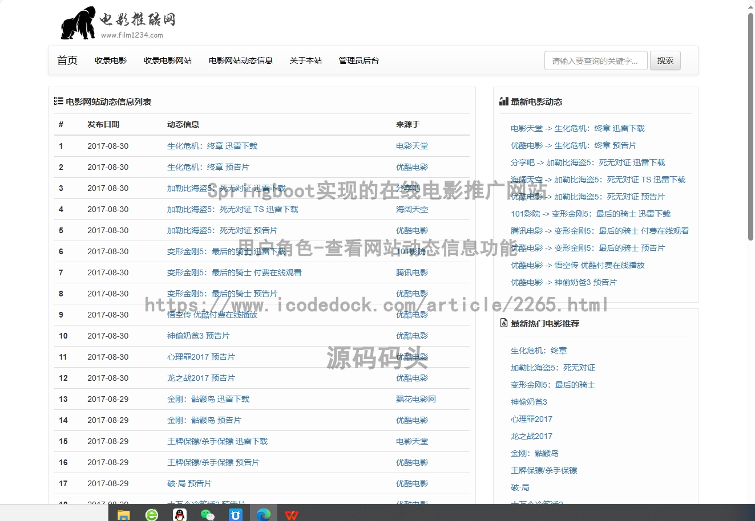This screenshot has height=521, width=755.
Task: Open 优酷电影 -> 生化危机：终章 预告片 sidebar link
Action: pos(574,145)
